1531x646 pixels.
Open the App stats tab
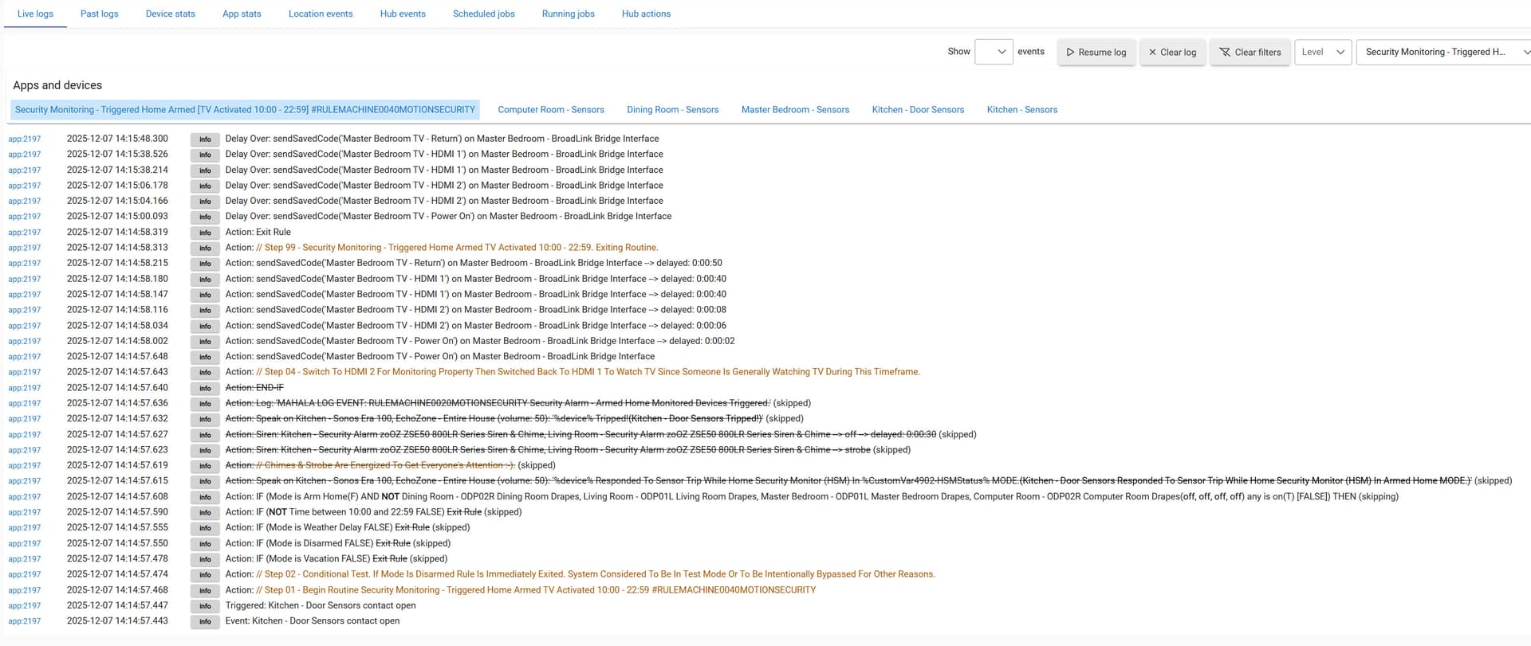click(242, 14)
